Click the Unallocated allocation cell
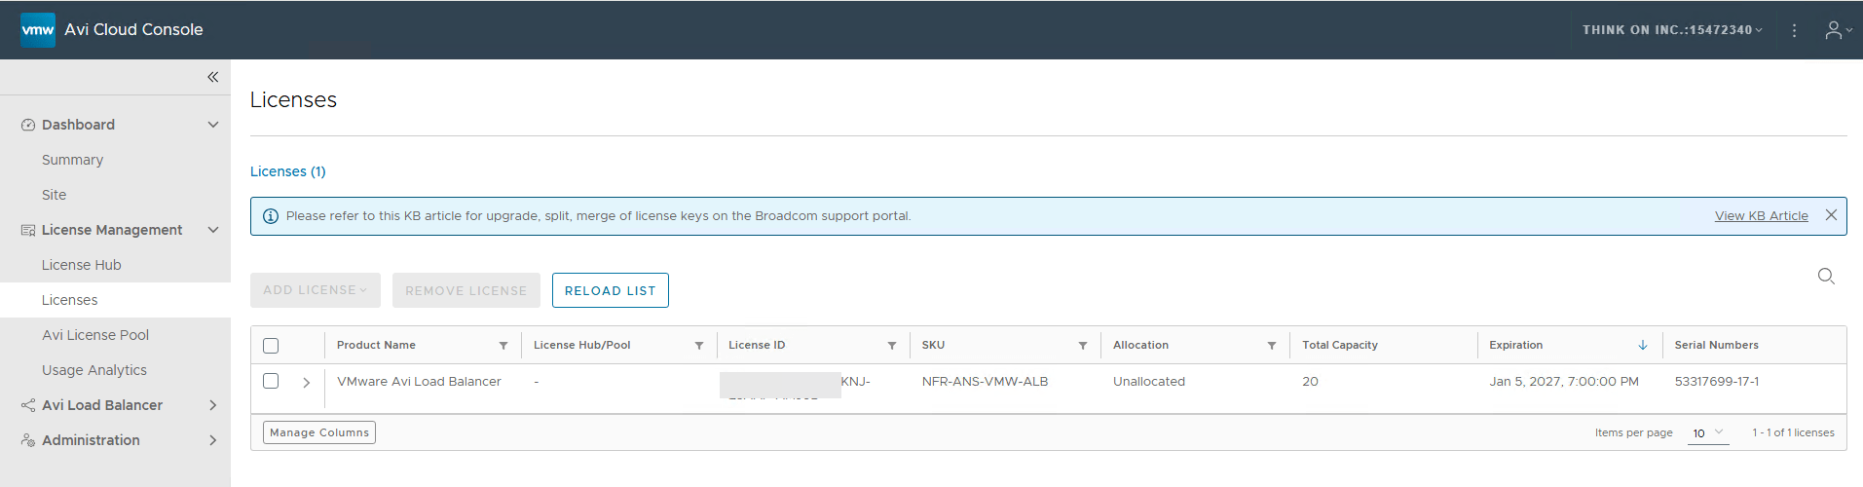 pos(1149,382)
